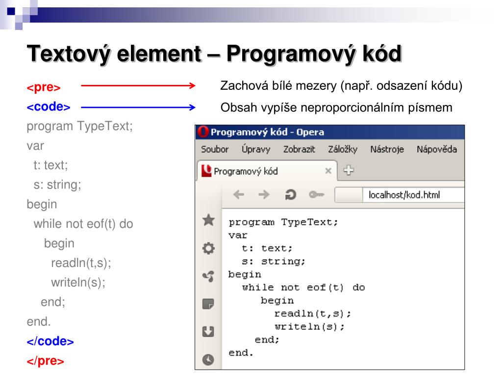Click the final 'end.' line in the browser page
This screenshot has height=377, width=502.
(x=241, y=352)
